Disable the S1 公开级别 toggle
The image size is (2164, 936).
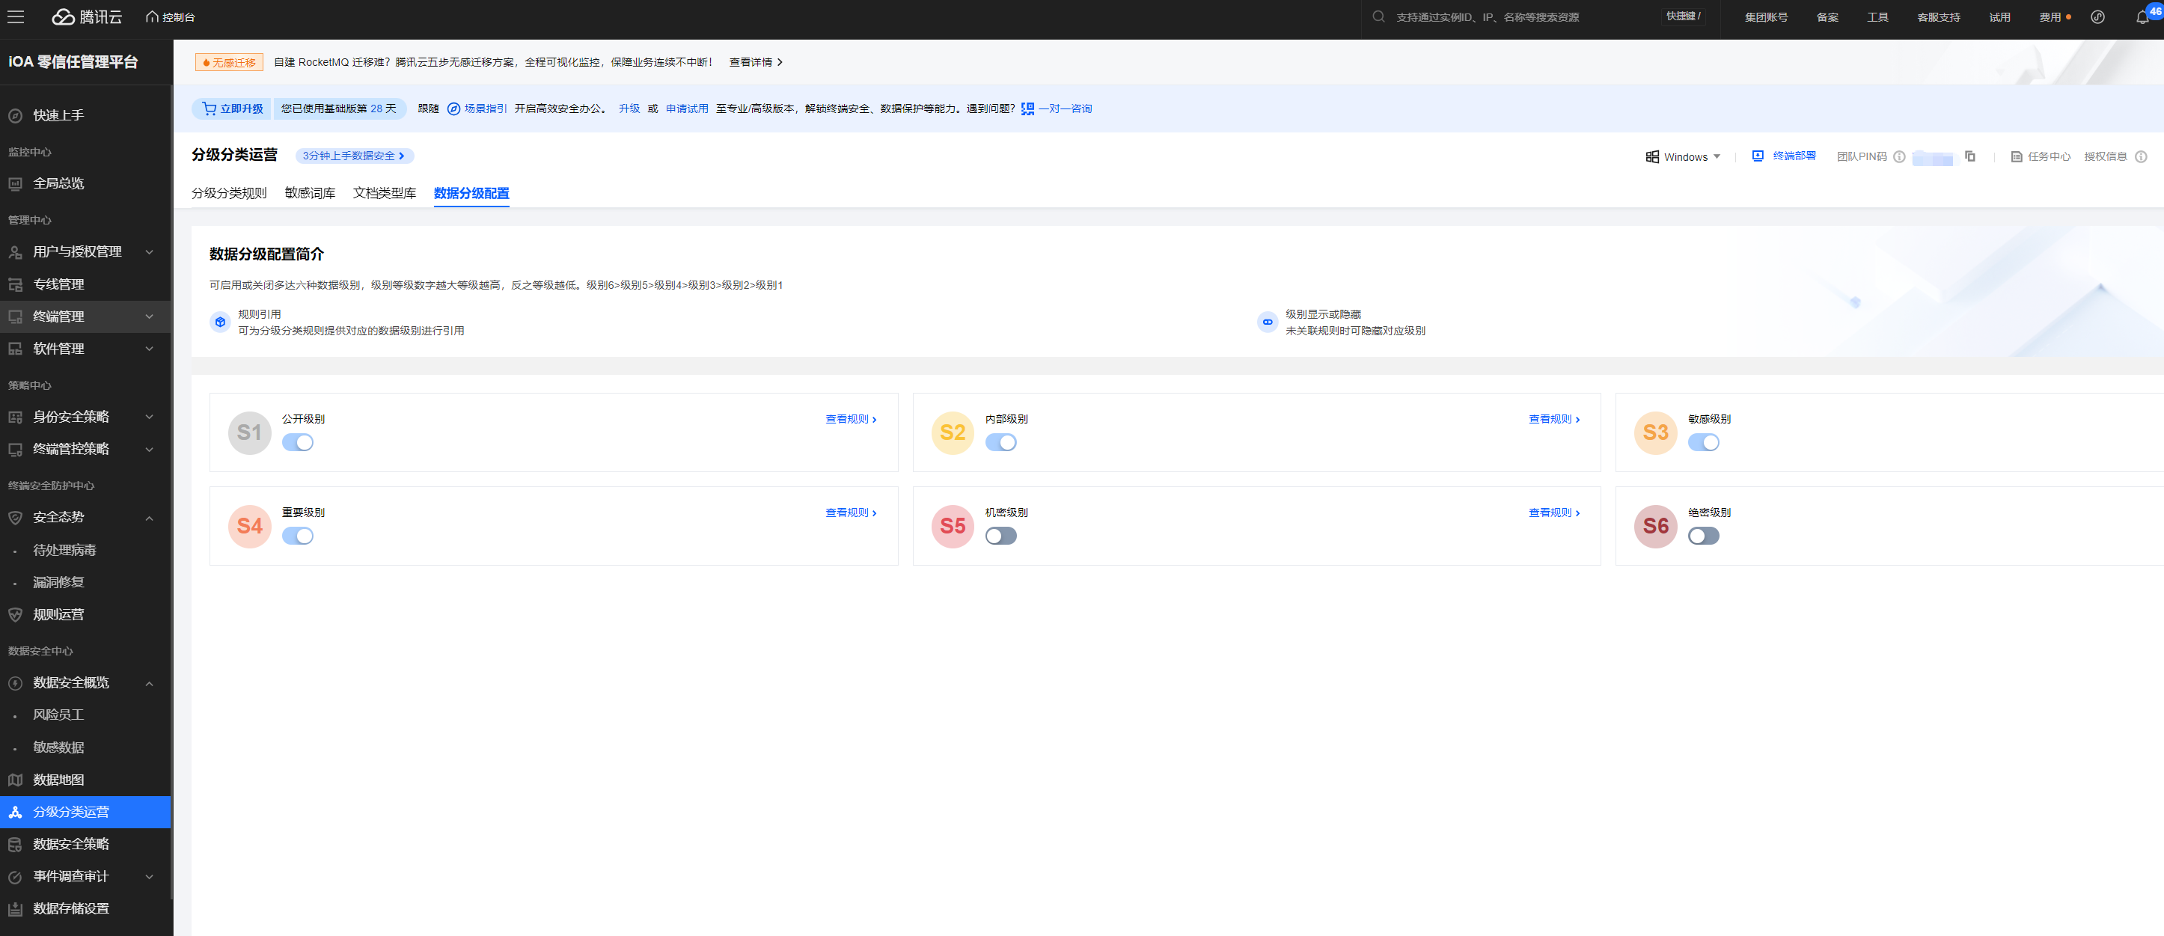coord(297,443)
